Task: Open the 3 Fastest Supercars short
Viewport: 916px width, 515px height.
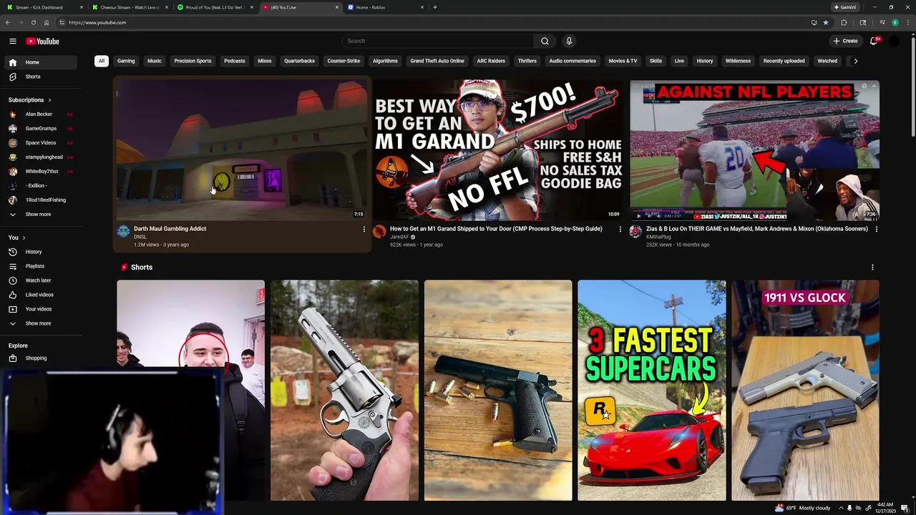Action: pos(652,390)
